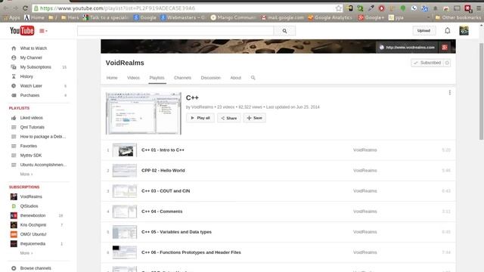Open C++ 05 - Variables and Data types
The width and height of the screenshot is (484, 272).
176,232
